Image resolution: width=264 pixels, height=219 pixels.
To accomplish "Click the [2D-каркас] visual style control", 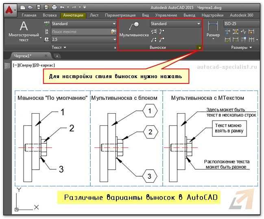I will pos(44,66).
